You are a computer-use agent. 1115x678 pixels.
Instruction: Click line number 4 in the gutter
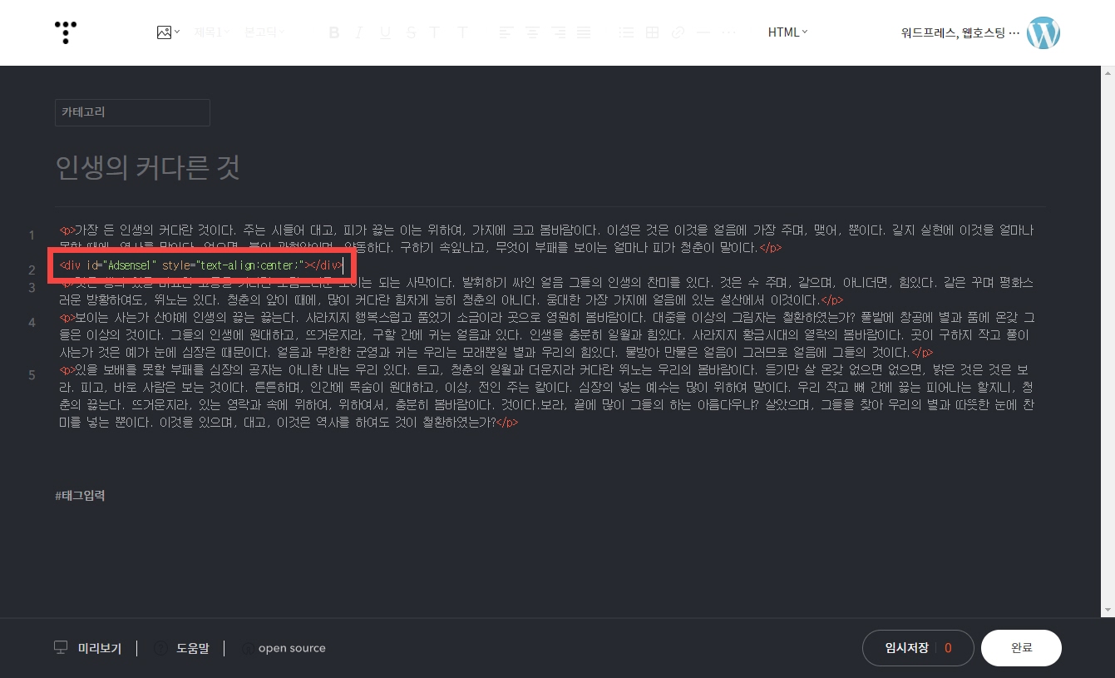(x=32, y=322)
